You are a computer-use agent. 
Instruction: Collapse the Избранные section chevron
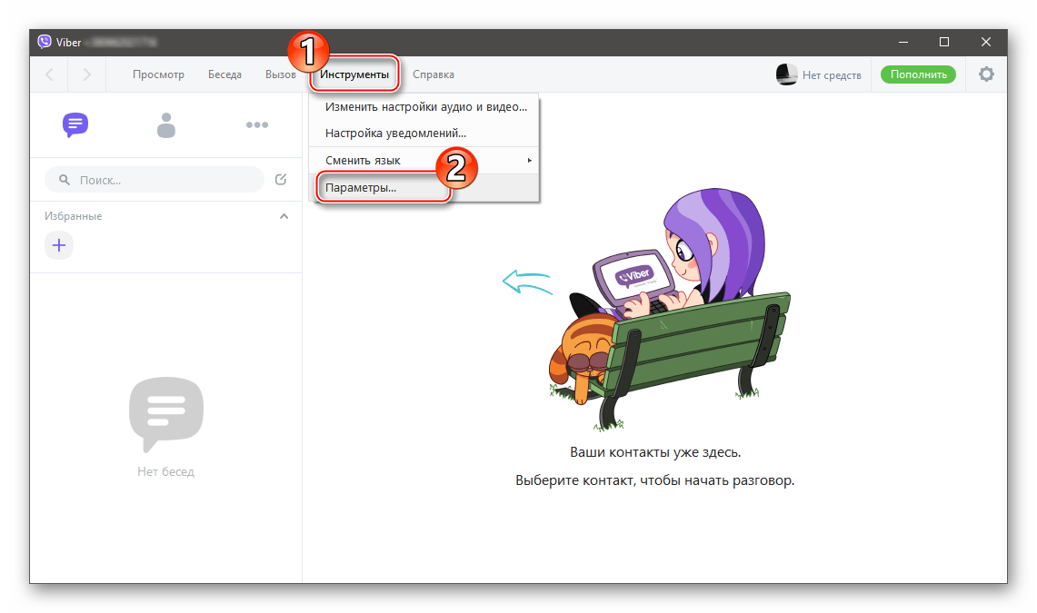click(284, 216)
